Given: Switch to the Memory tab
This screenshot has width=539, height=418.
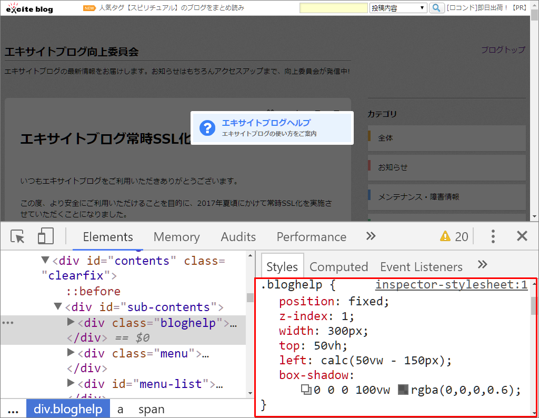Looking at the screenshot, I should click(177, 237).
